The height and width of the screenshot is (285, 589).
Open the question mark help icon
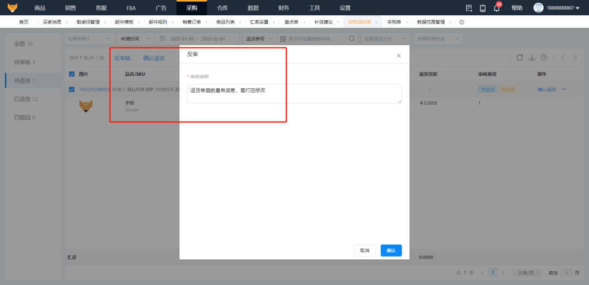point(544,57)
